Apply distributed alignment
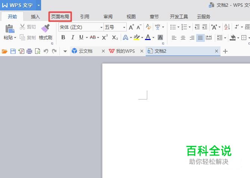 (209, 38)
